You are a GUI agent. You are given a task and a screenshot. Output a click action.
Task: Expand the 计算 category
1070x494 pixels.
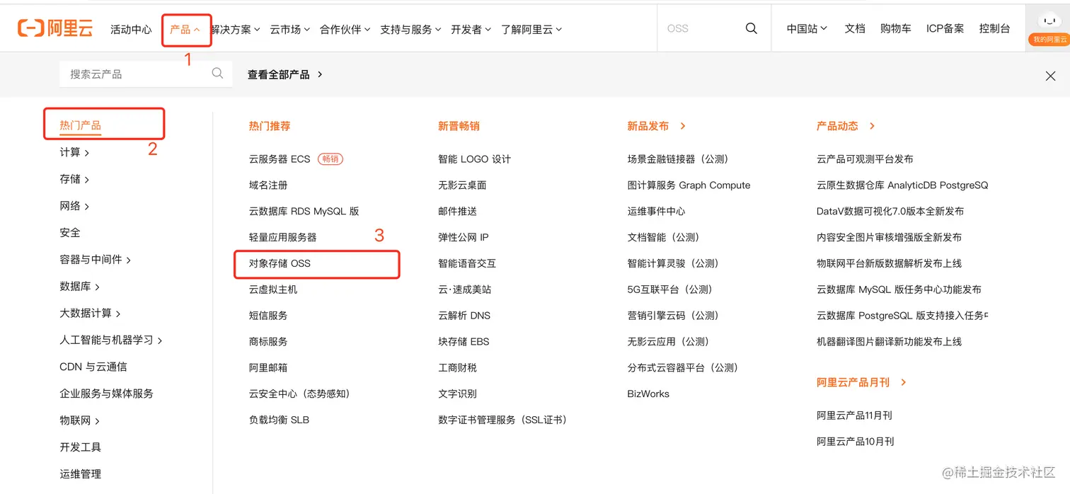click(74, 153)
